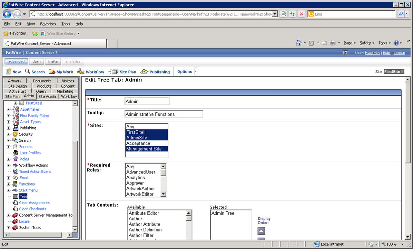Click the Roles icon in tree
The image size is (413, 249).
[x=16, y=159]
